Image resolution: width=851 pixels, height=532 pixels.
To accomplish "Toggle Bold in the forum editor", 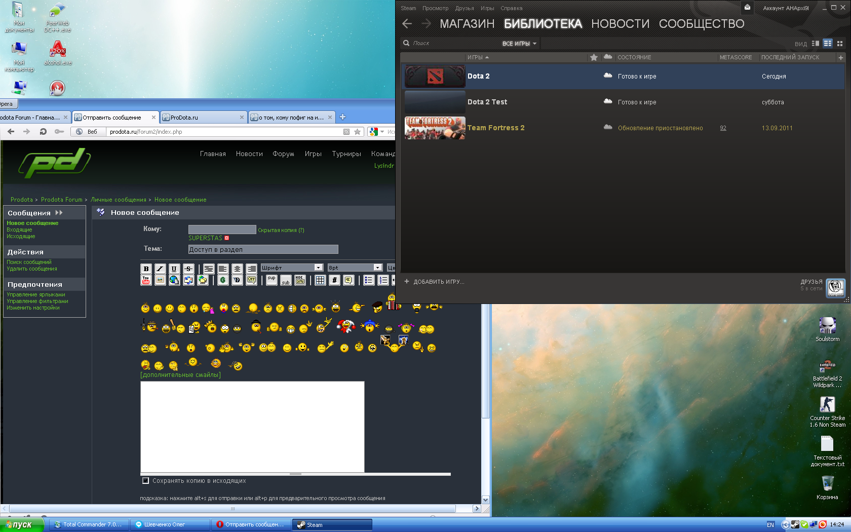I will tap(146, 269).
